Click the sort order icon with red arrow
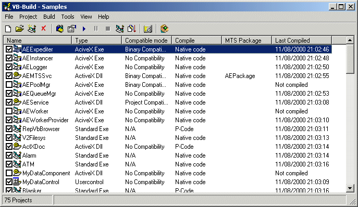This screenshot has height=207, width=358. (x=132, y=29)
